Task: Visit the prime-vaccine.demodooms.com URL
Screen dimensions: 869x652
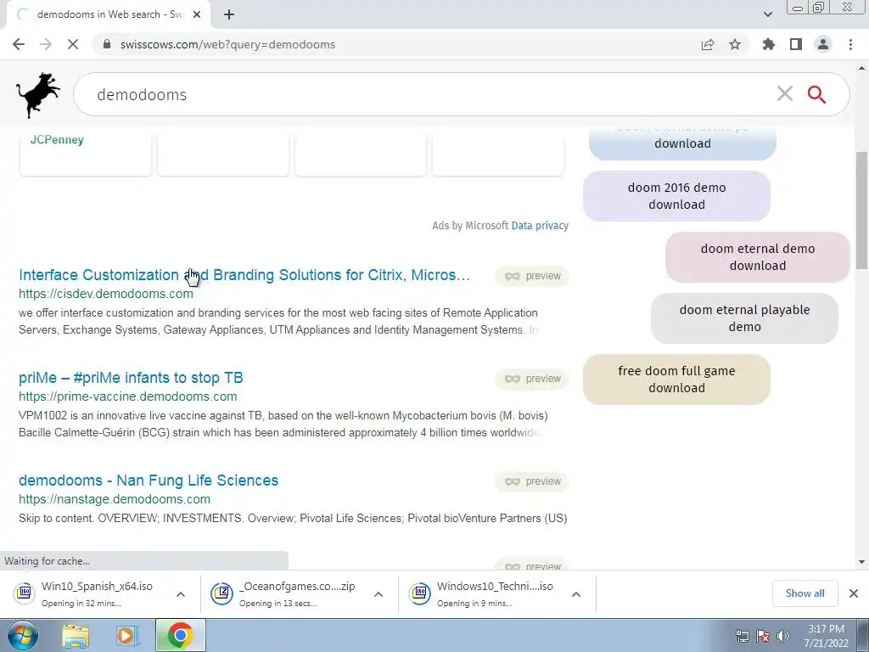Action: pyautogui.click(x=128, y=396)
